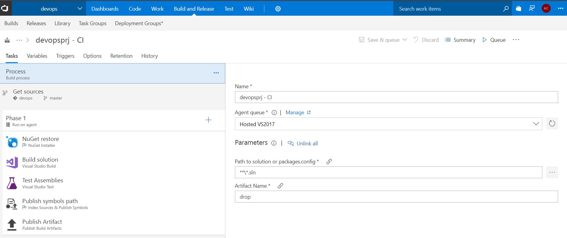Open the Agent queue Hosted VS2017 dropdown
This screenshot has width=567, height=238.
click(x=388, y=124)
